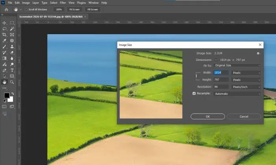
Task: Toggle the constrain proportions link icon
Action: click(196, 76)
